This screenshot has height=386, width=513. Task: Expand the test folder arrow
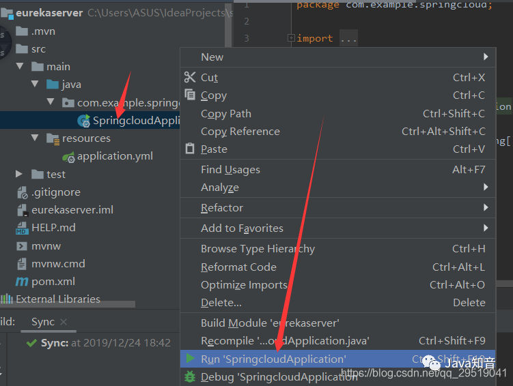19,174
